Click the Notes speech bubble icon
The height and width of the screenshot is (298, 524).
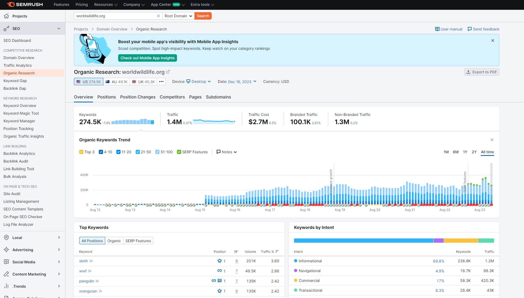pyautogui.click(x=218, y=152)
